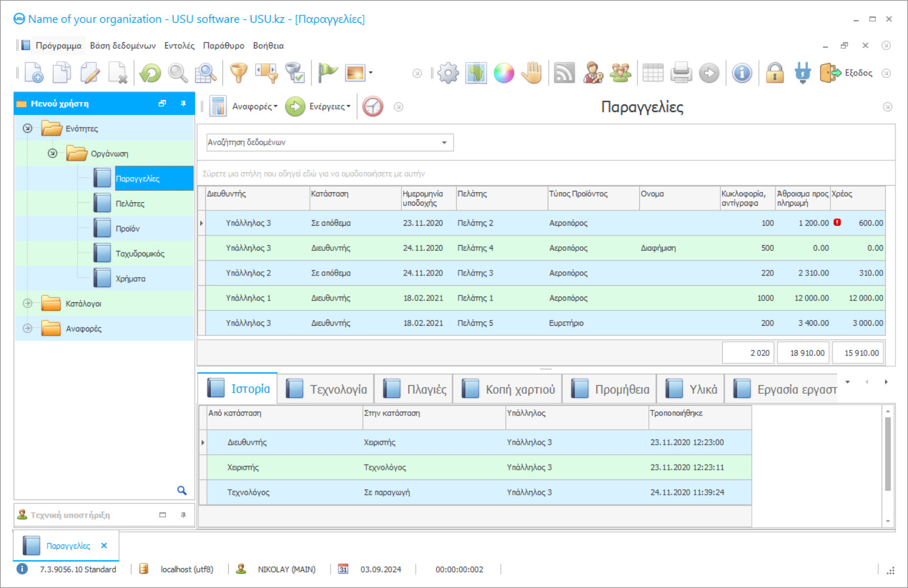Screen dimensions: 908x588
Task: Click the blue info icon in toolbar
Action: 742,73
